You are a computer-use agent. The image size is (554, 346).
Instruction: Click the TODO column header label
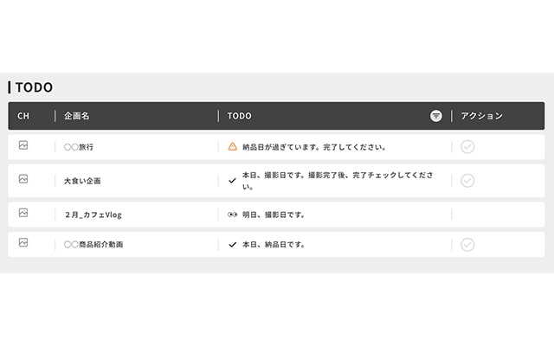coord(240,116)
